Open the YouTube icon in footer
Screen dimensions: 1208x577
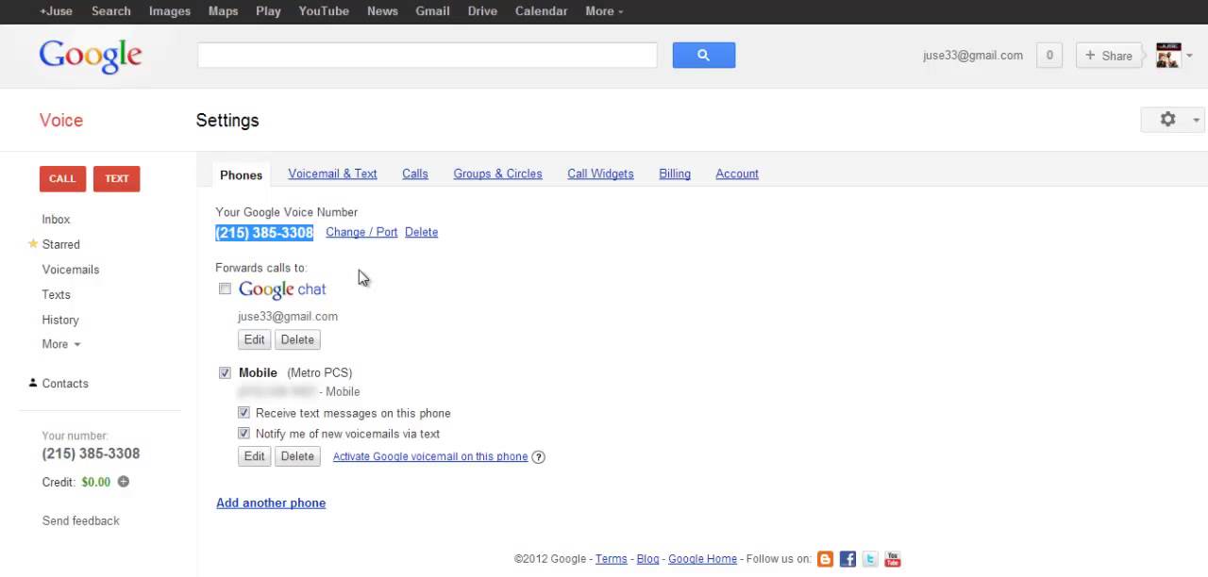click(892, 559)
